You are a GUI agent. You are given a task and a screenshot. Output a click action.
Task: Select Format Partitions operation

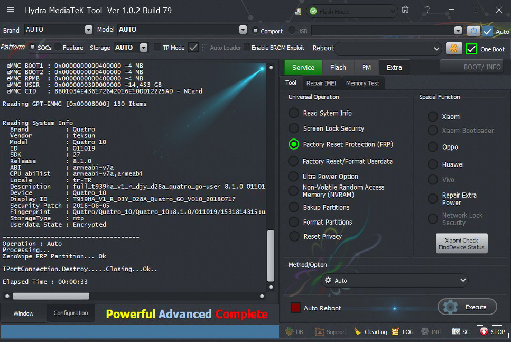click(294, 221)
